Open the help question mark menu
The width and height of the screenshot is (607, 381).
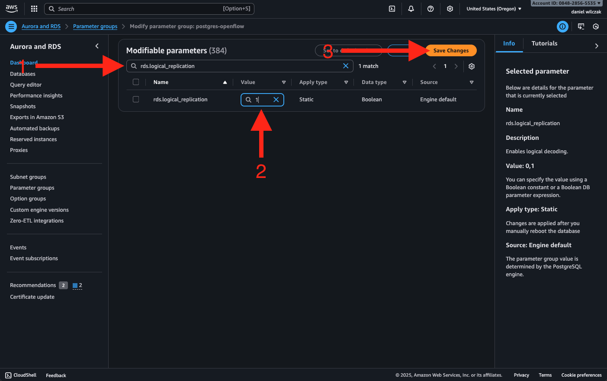point(430,9)
